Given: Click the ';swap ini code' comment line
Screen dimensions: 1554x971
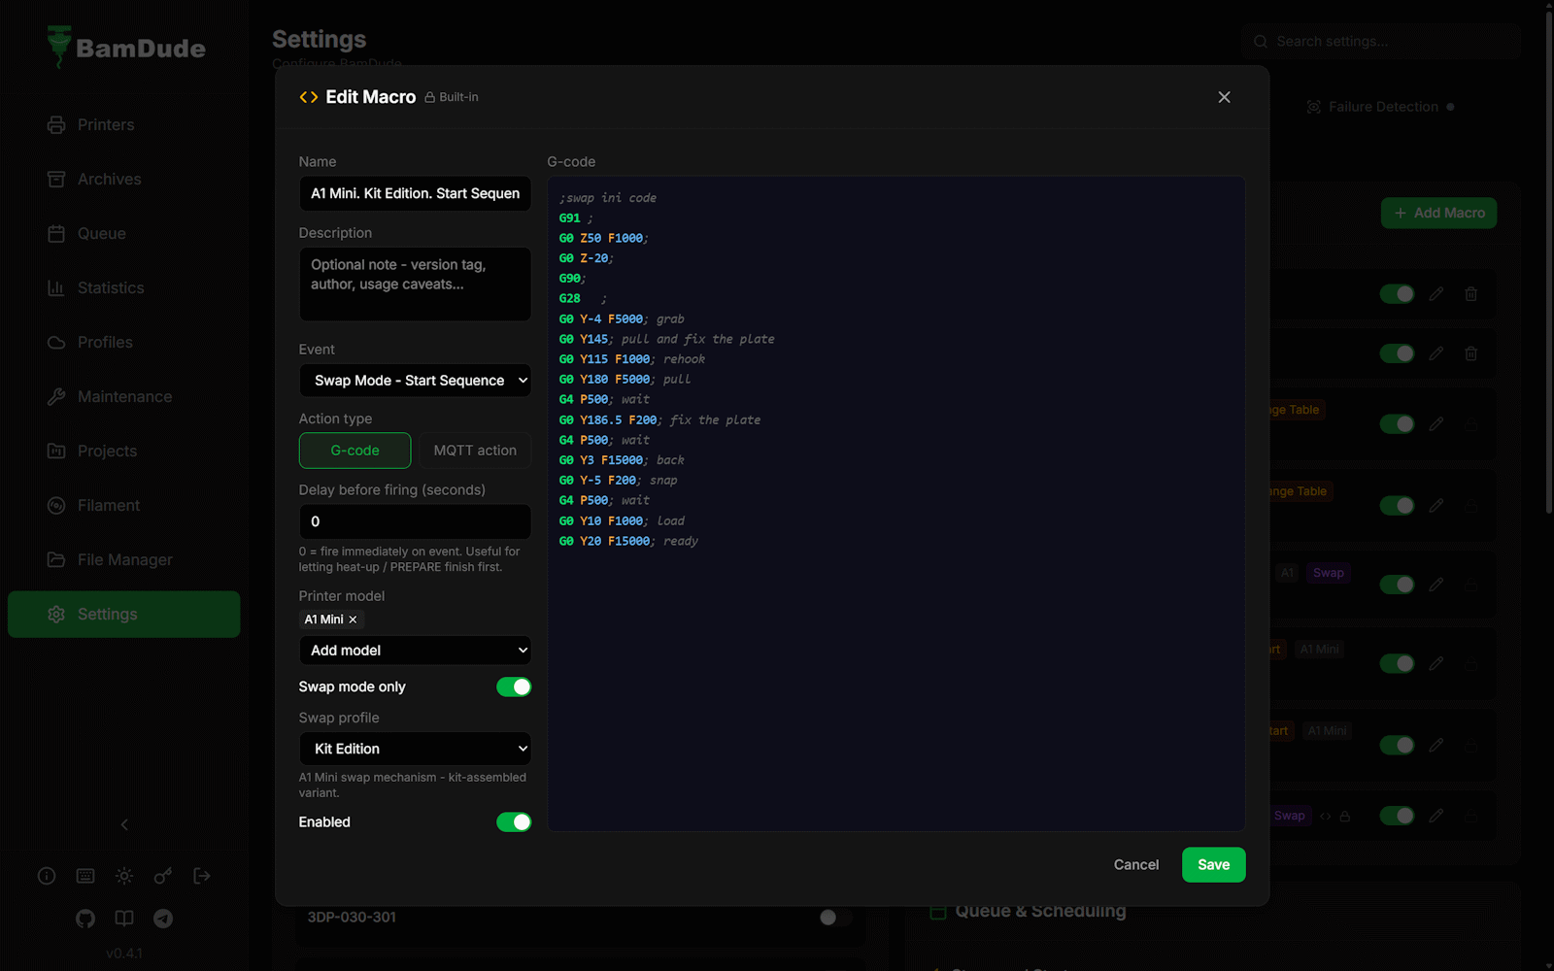Looking at the screenshot, I should 608,198.
